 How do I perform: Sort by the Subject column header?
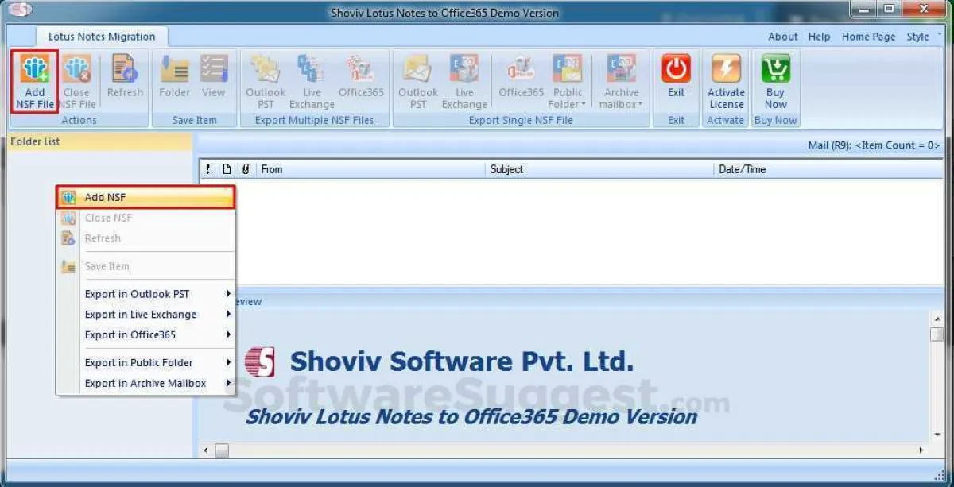599,169
